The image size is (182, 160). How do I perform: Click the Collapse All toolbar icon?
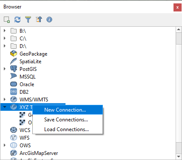(x=39, y=20)
